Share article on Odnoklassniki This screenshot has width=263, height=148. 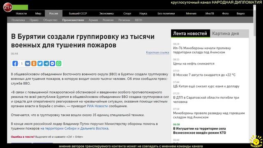pos(34,63)
